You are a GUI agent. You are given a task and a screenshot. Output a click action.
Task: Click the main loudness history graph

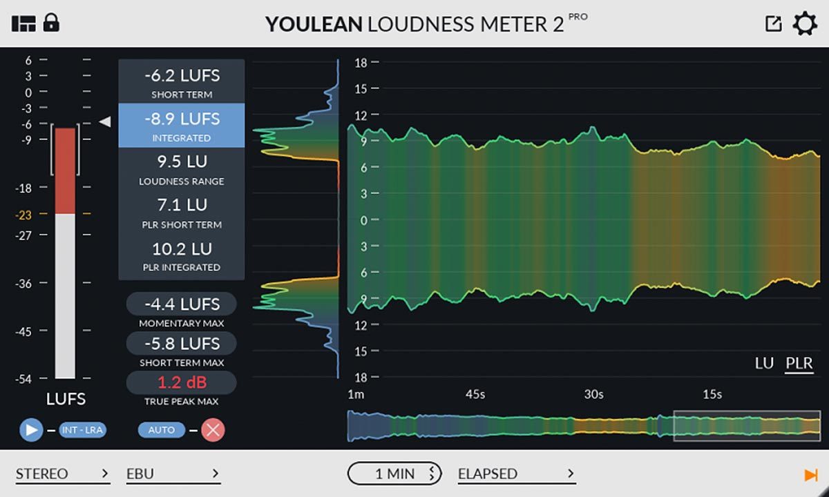(x=583, y=220)
